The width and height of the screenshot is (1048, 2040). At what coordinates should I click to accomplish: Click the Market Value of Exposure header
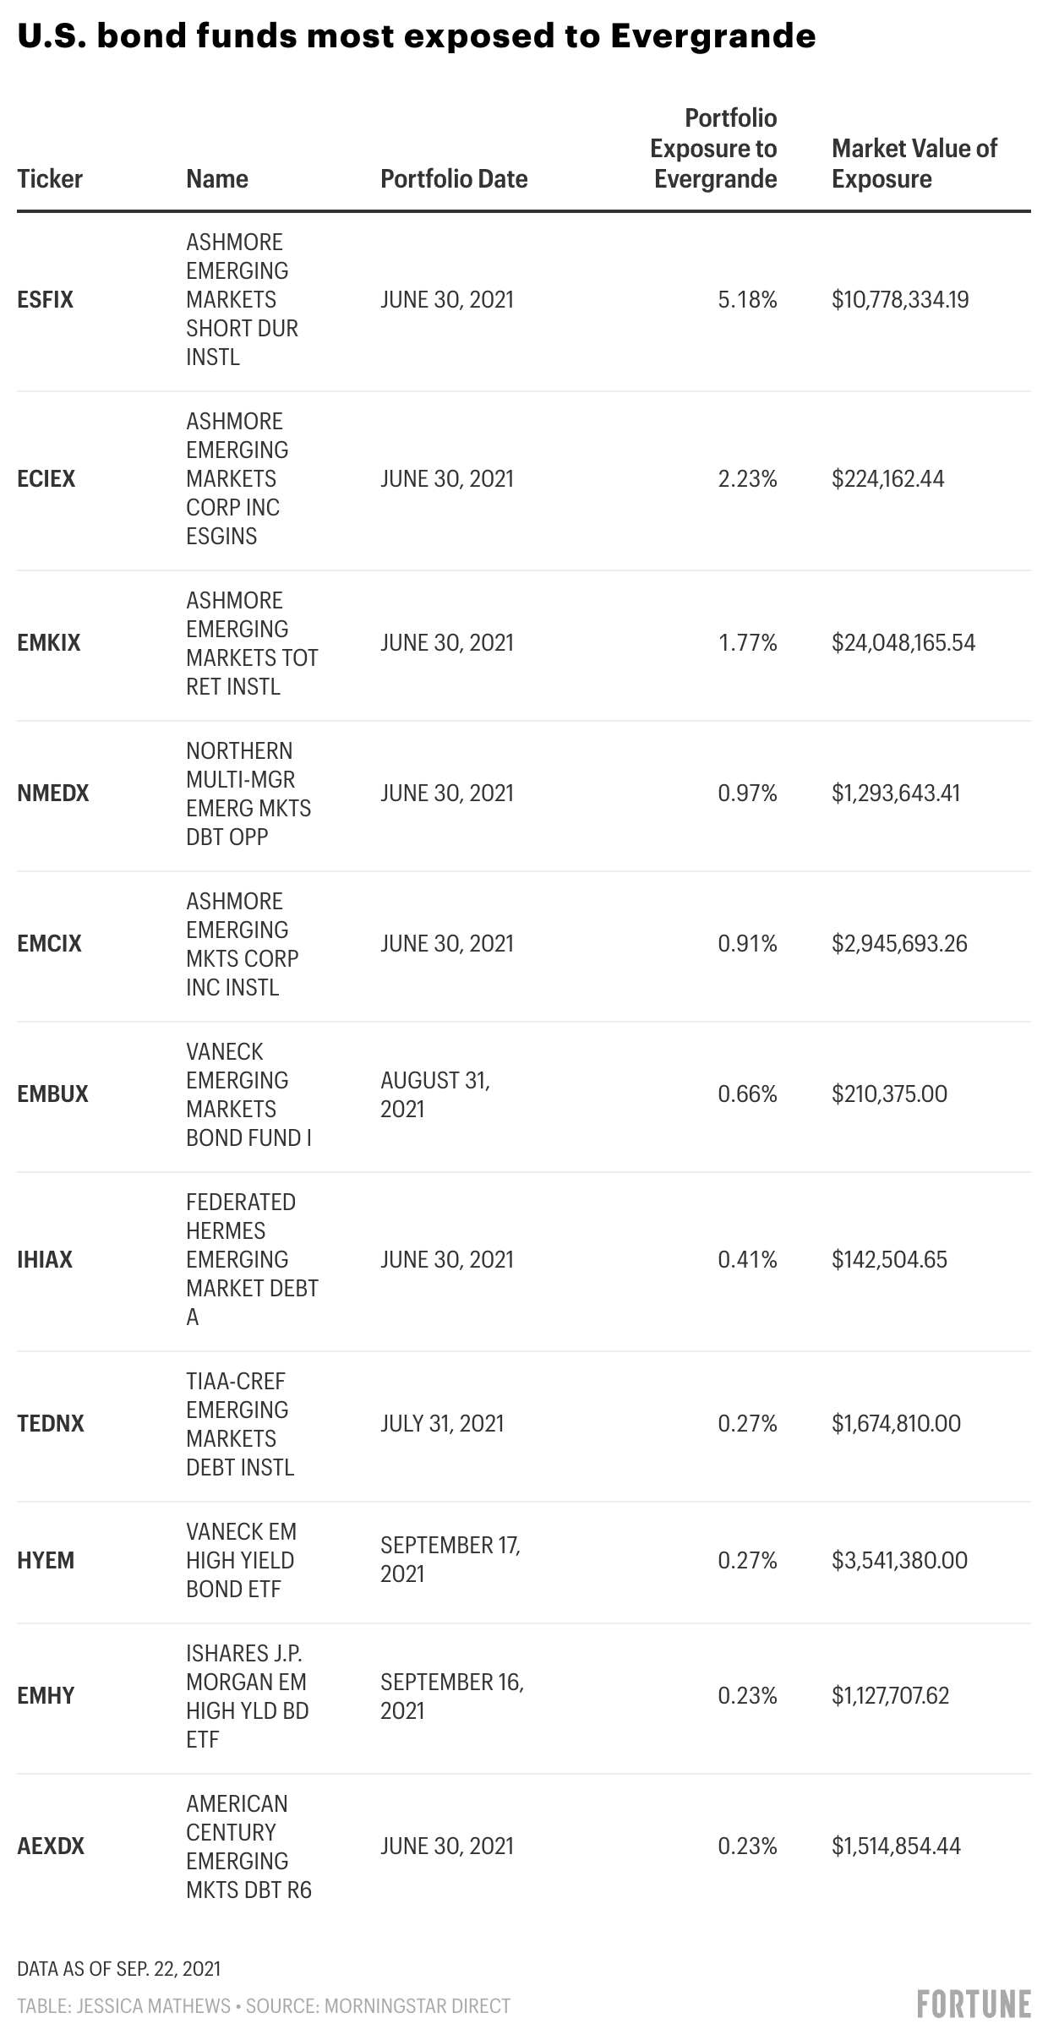914,163
